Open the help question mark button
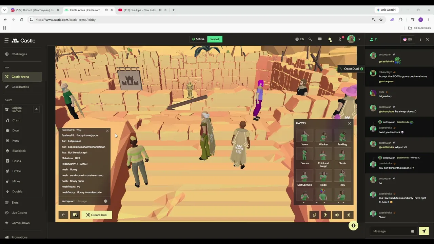The width and height of the screenshot is (434, 244). pos(353,226)
